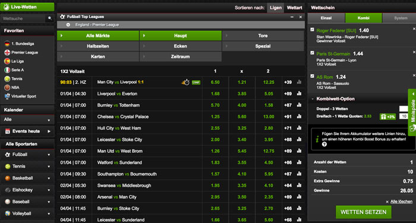416x223 pixels.
Task: Click the question mark help icon in Kombi Boost info
Action: coord(324,145)
